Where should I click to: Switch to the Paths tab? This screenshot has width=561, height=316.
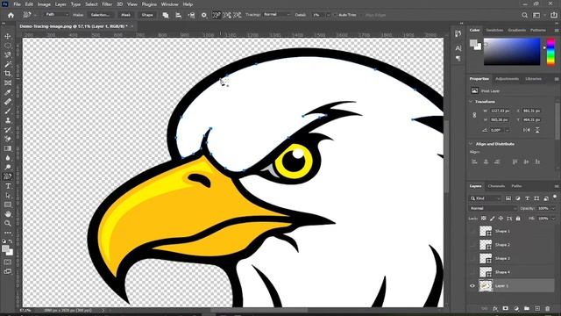[x=516, y=186]
